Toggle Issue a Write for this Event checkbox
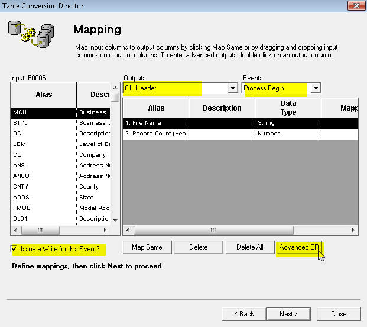 (14, 248)
